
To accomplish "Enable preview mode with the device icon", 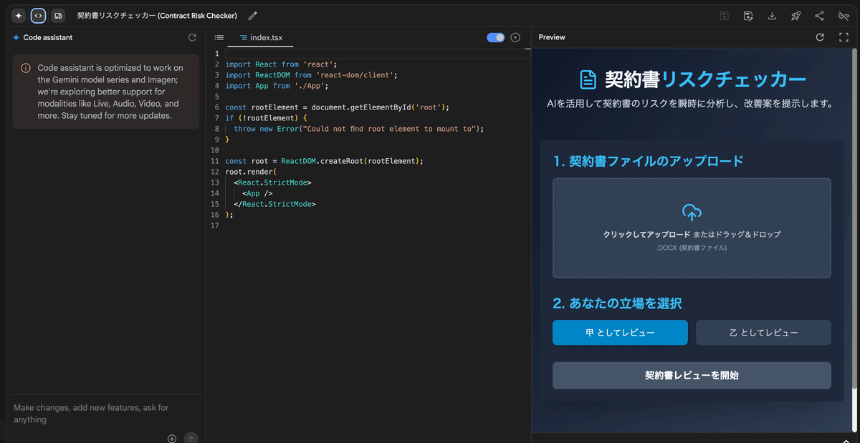I will tap(58, 15).
